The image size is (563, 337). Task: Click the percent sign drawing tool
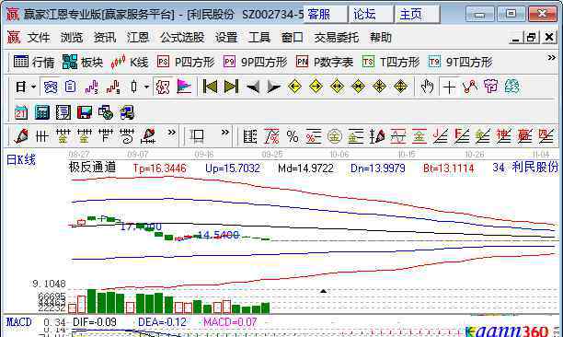point(293,136)
